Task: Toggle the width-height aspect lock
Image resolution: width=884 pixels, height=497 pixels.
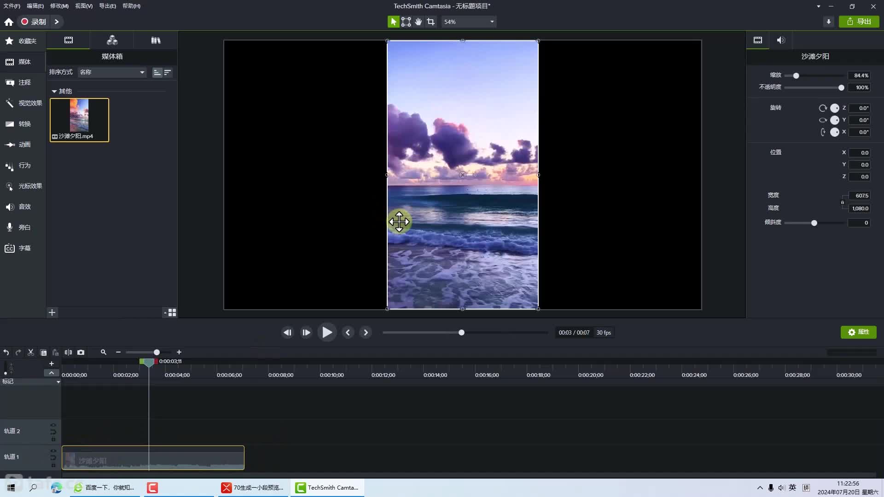Action: (843, 202)
